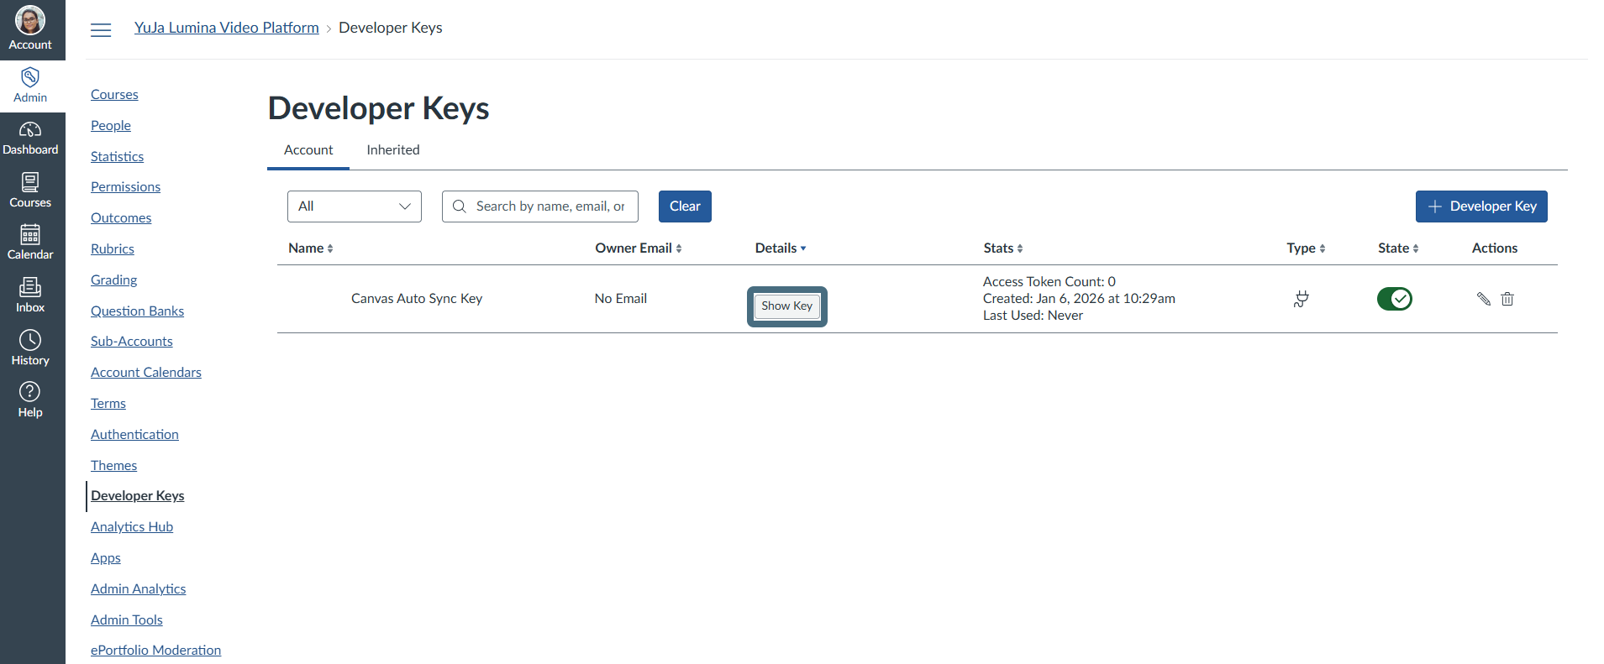Delete Canvas Auto Sync Key with trash icon
The width and height of the screenshot is (1604, 664).
tap(1507, 299)
